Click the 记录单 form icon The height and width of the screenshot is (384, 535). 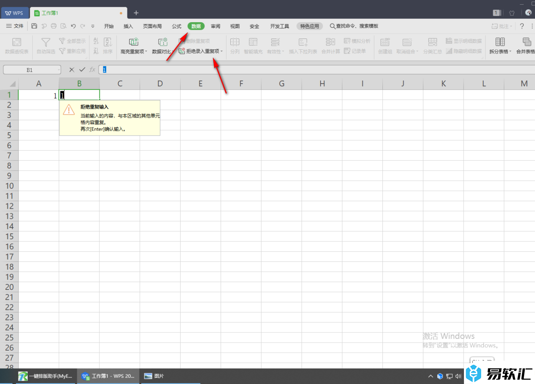[x=347, y=51]
